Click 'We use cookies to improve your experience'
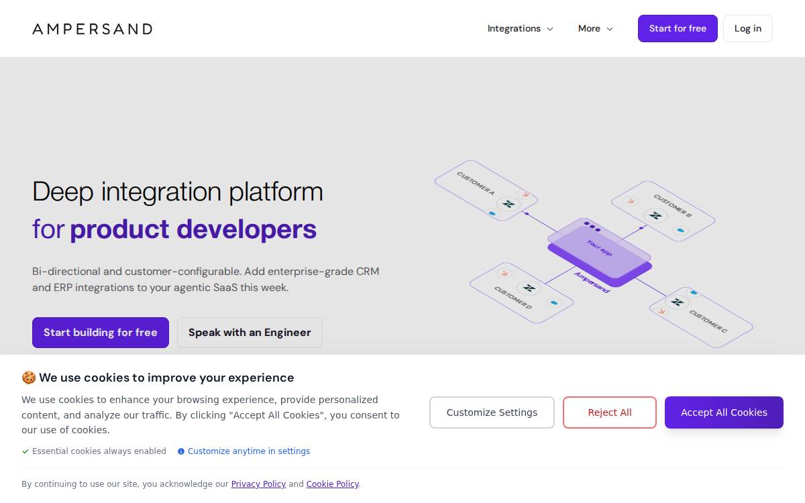The image size is (805, 503). 166,378
